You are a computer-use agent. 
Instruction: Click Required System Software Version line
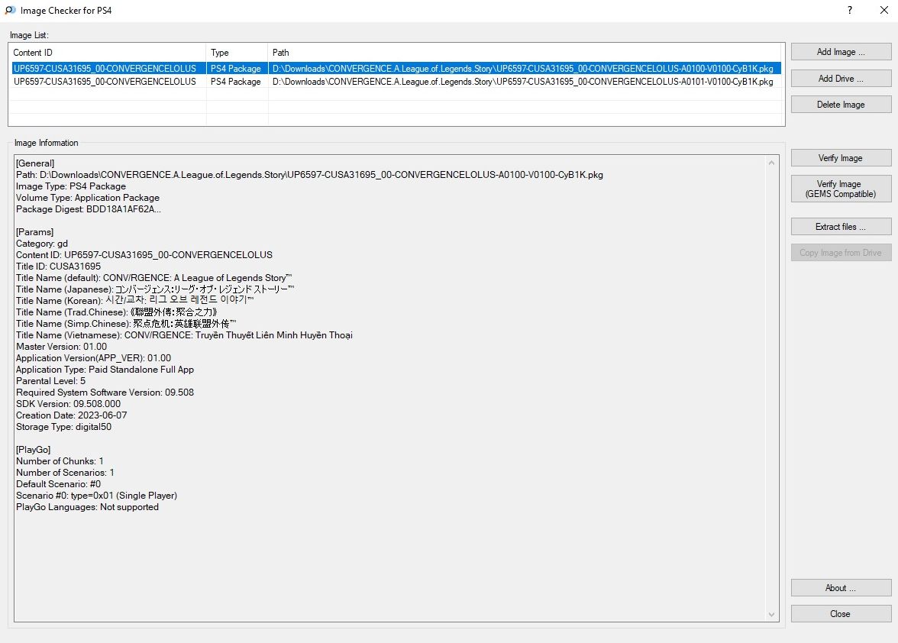[x=105, y=393]
